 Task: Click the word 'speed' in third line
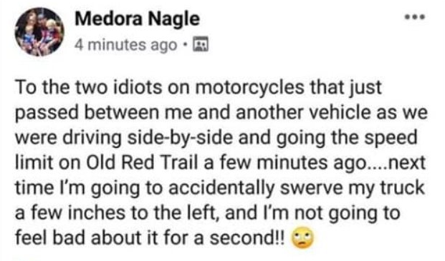tap(391, 139)
